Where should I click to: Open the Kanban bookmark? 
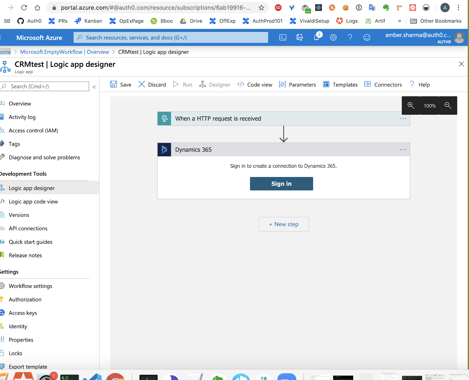pyautogui.click(x=89, y=21)
